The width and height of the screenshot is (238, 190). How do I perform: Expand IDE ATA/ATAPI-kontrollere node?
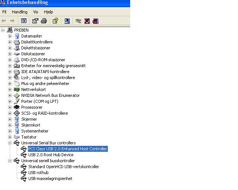click(10, 72)
